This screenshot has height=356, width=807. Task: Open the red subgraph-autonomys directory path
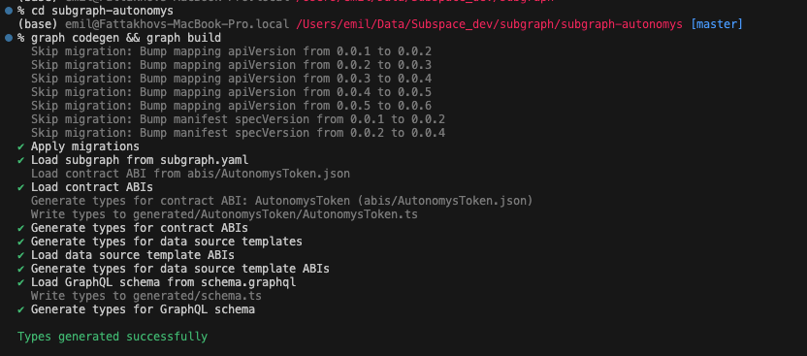click(490, 24)
